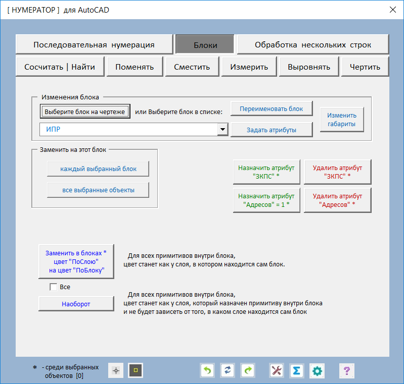The width and height of the screenshot is (404, 384).
Task: Click the blue sigma sum icon
Action: (297, 370)
